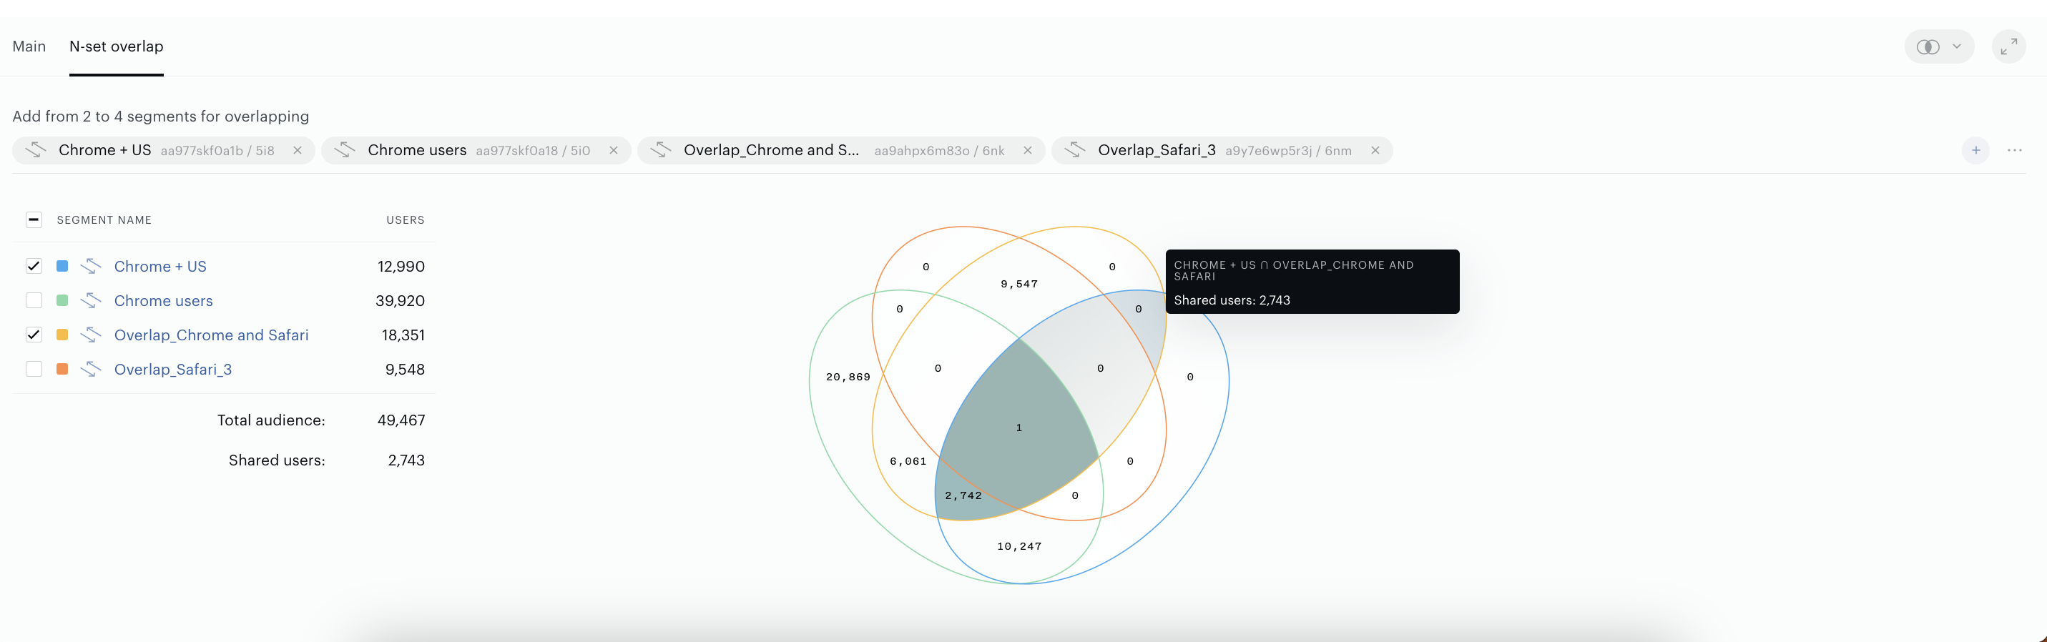Check the Overlap_Safari_3 checkbox

(x=34, y=369)
